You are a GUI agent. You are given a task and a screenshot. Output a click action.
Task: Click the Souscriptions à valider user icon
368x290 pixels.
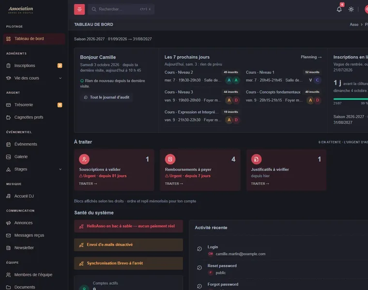[x=84, y=159]
